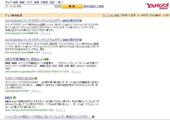Open the FORTY THREE-SEVEN result link

(19, 78)
